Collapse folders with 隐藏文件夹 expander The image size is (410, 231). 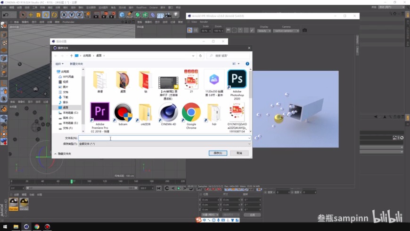click(x=63, y=154)
